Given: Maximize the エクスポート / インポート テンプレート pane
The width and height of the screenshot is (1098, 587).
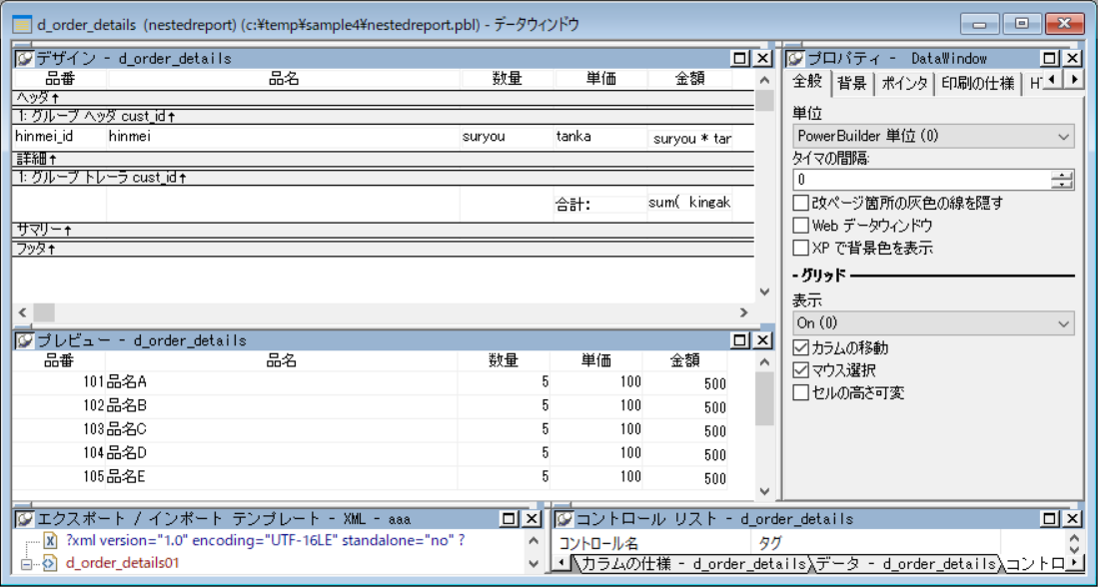Looking at the screenshot, I should (x=509, y=519).
